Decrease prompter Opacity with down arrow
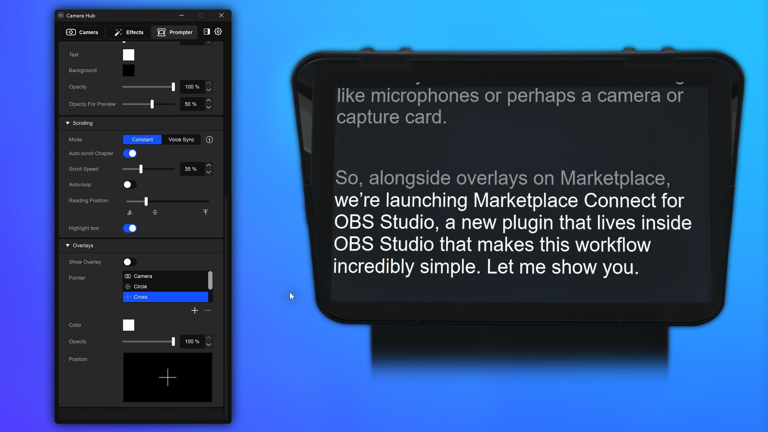The height and width of the screenshot is (432, 768). [x=208, y=90]
